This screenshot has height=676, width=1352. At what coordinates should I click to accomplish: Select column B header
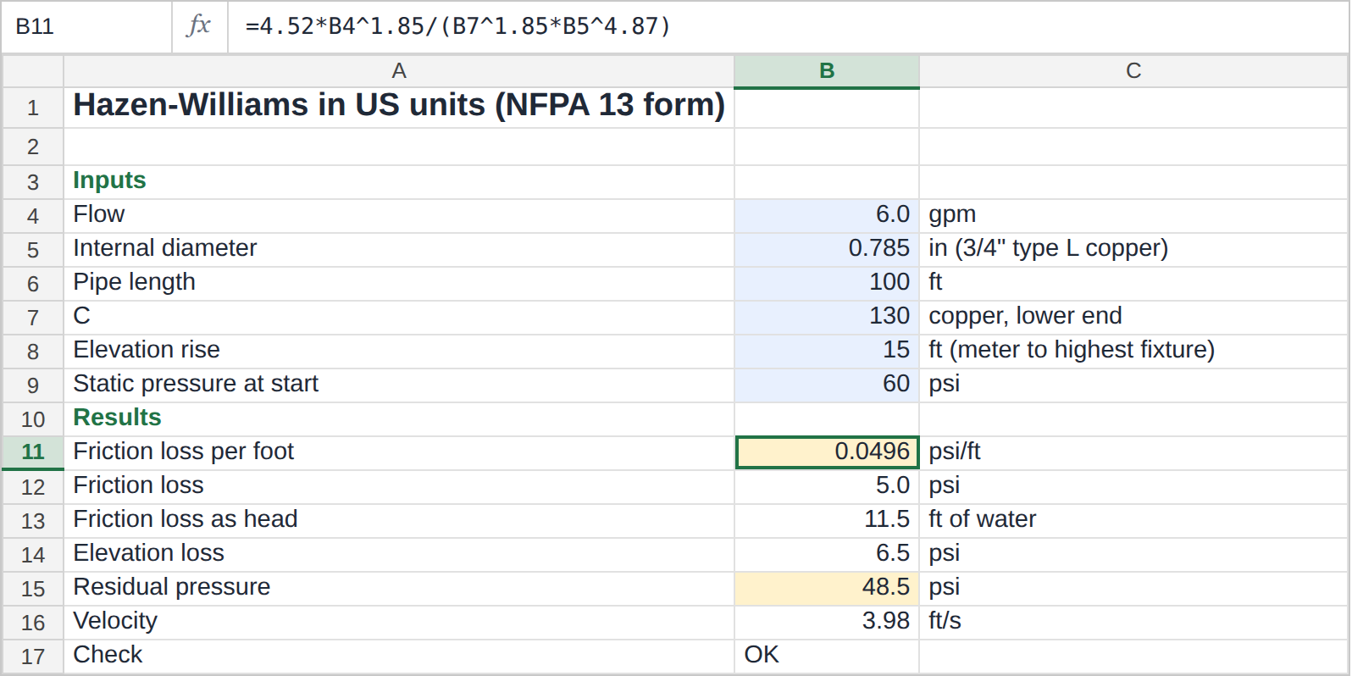(x=827, y=71)
